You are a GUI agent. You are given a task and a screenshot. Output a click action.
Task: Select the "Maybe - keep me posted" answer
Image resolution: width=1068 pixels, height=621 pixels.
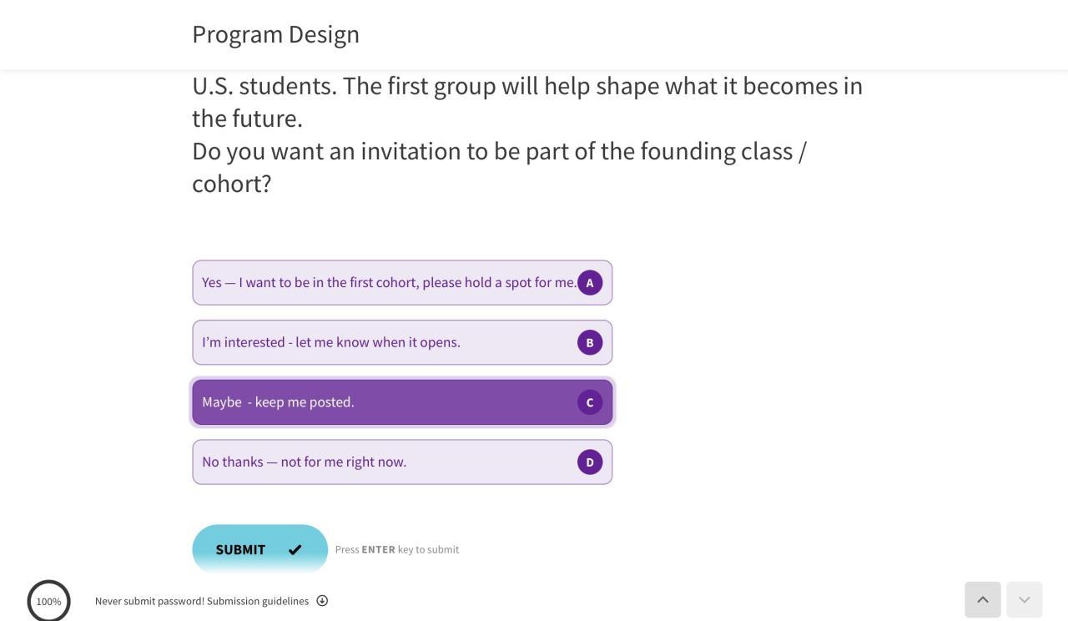coord(278,402)
